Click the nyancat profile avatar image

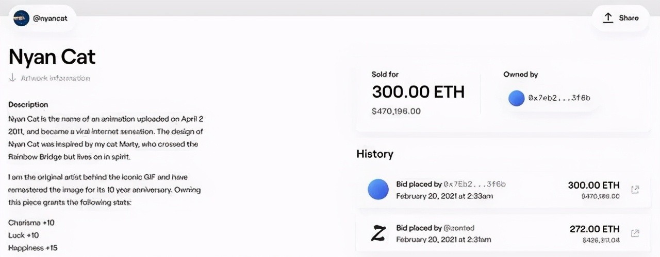point(21,18)
